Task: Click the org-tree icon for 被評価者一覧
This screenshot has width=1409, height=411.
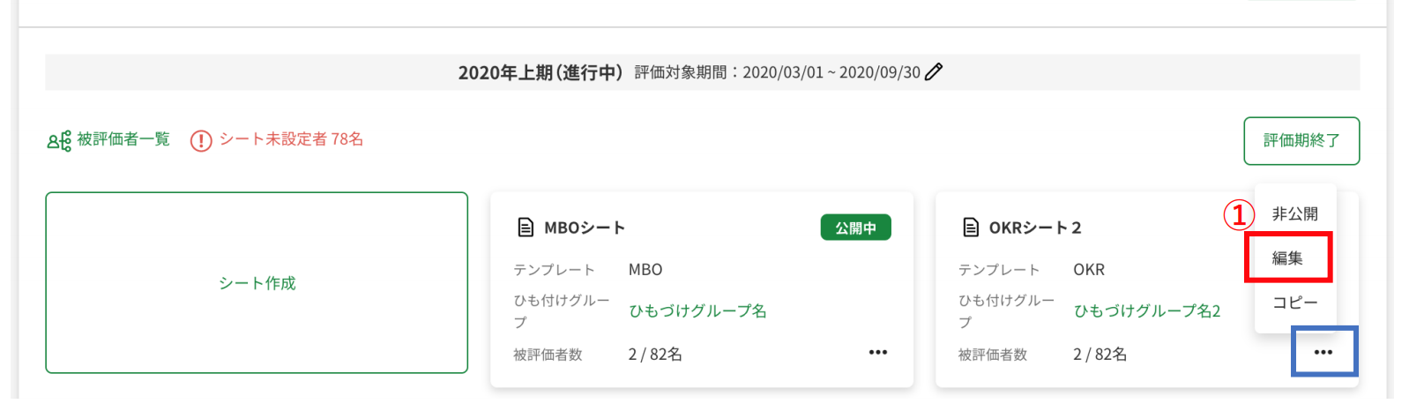Action: point(59,140)
